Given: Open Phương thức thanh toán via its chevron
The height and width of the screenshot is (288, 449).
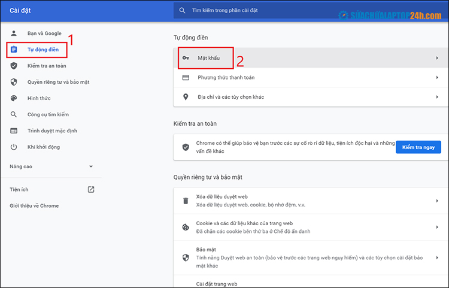Looking at the screenshot, I should point(437,78).
